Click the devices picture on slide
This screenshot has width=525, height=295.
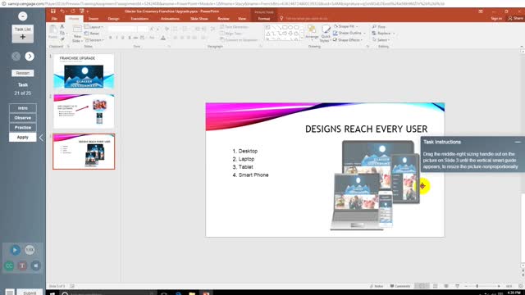375,185
